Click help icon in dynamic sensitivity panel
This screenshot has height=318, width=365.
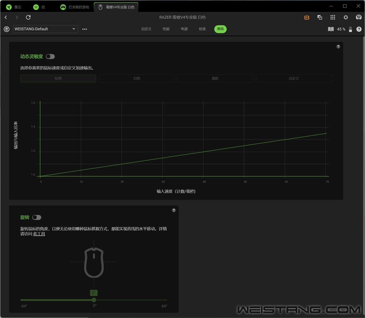[338, 47]
